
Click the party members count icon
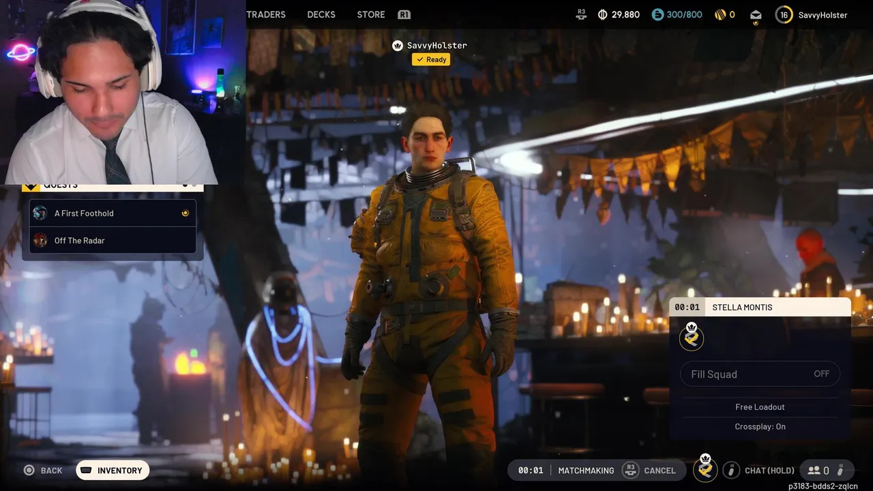pyautogui.click(x=814, y=470)
